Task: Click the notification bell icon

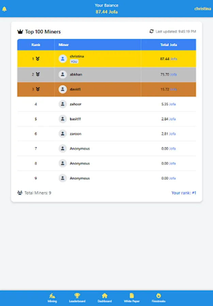Action: 4,8
